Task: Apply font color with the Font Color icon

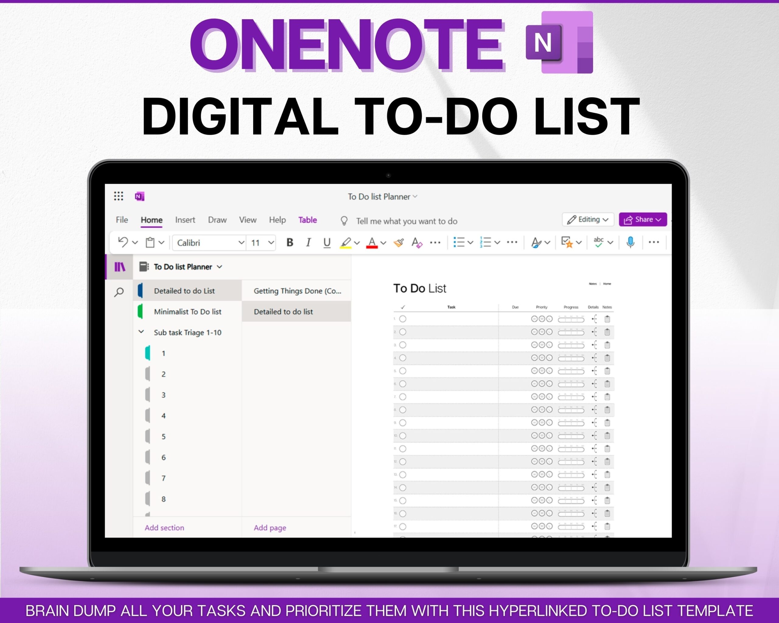Action: 372,243
